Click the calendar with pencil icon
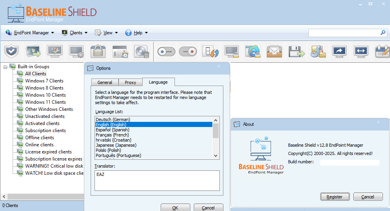Viewport: 390px width, 211px height. [x=383, y=52]
